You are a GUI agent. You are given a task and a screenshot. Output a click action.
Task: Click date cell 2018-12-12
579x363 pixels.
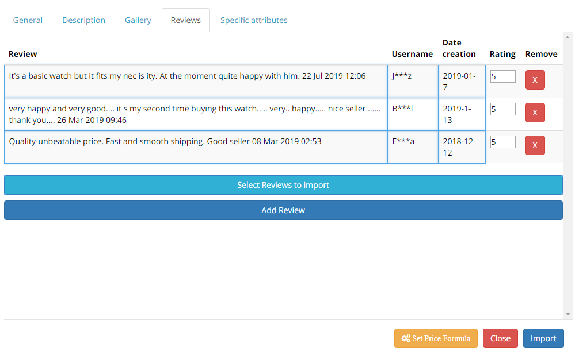click(x=462, y=147)
